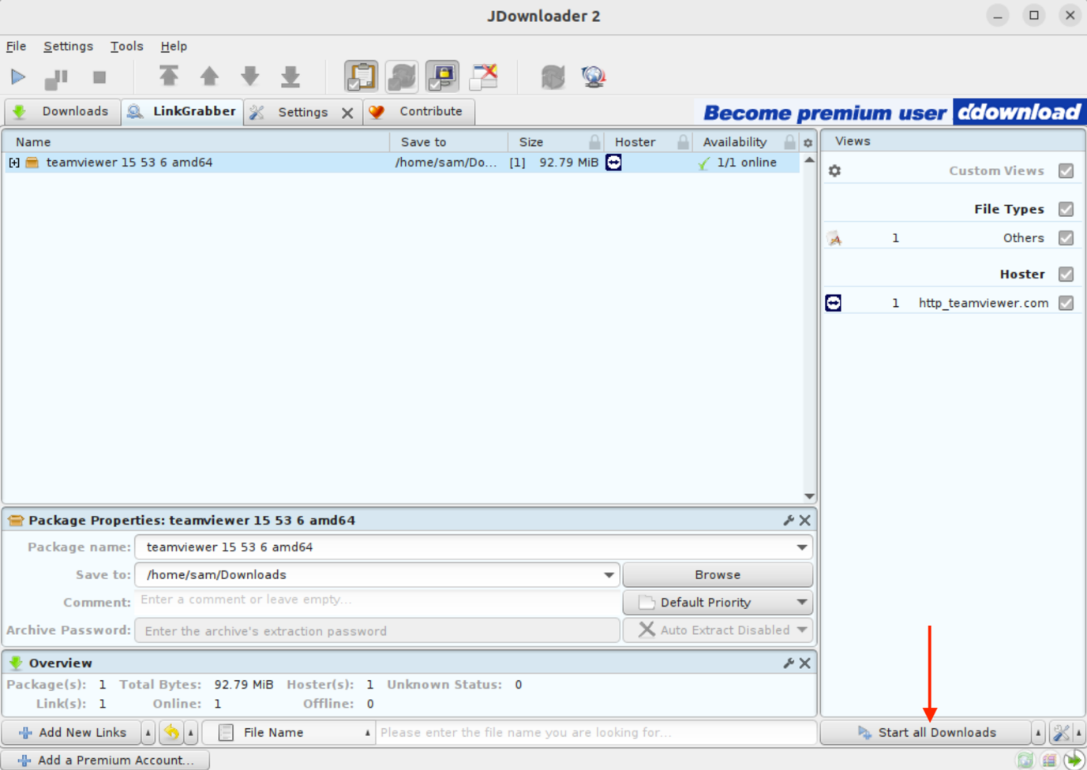The height and width of the screenshot is (770, 1087).
Task: Move selection to top with arrow icon
Action: tap(168, 77)
